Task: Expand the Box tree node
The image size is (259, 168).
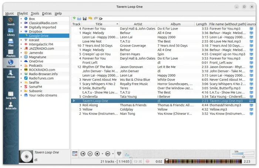Action: click(21, 19)
